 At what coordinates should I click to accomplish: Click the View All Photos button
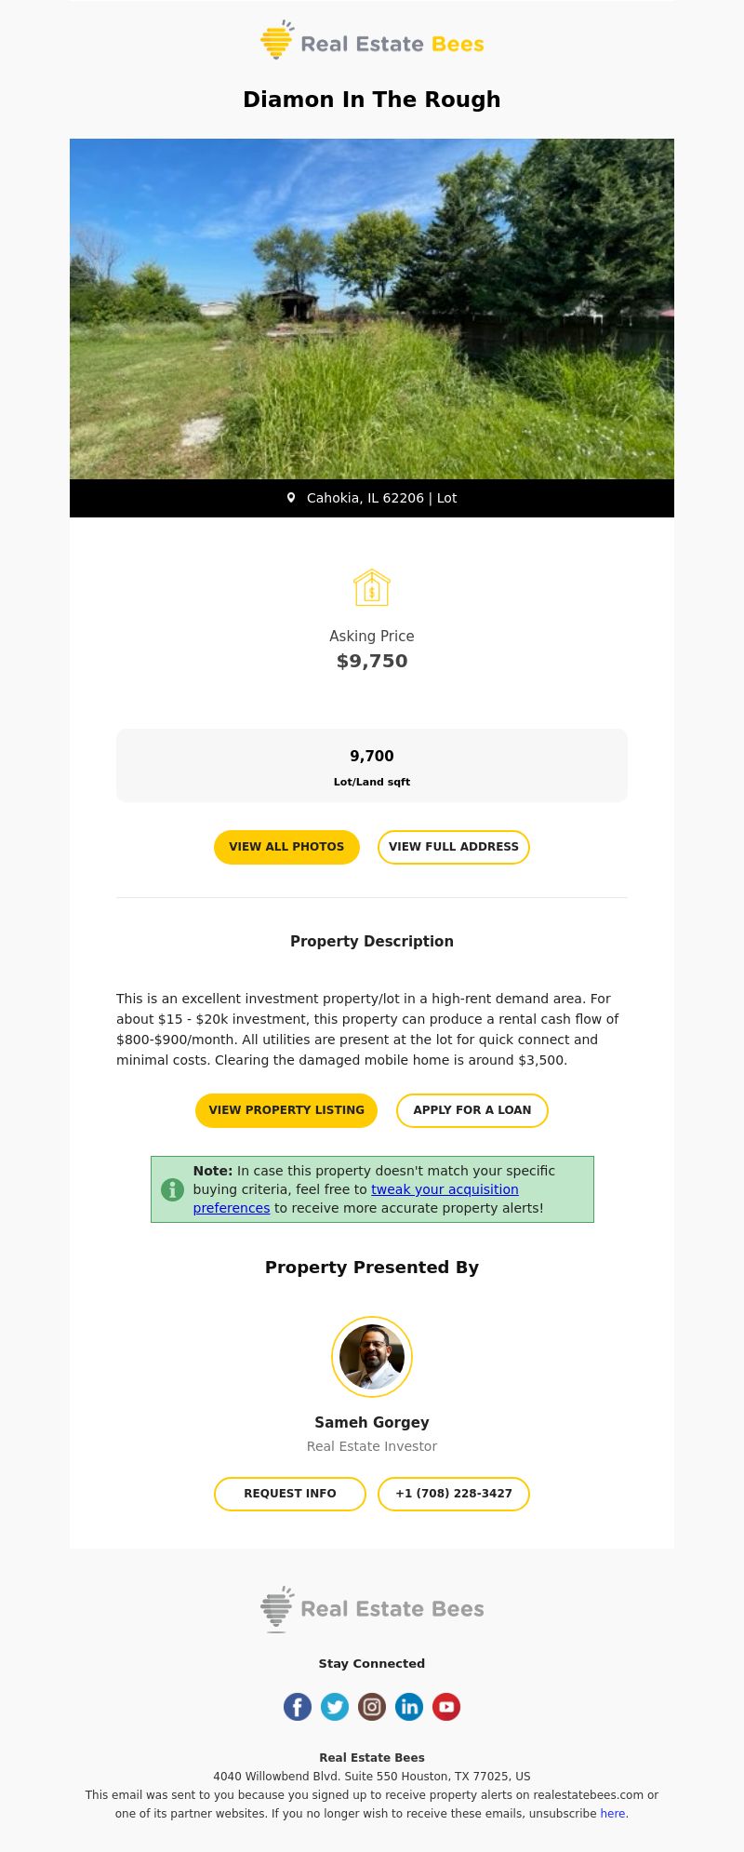[x=286, y=847]
